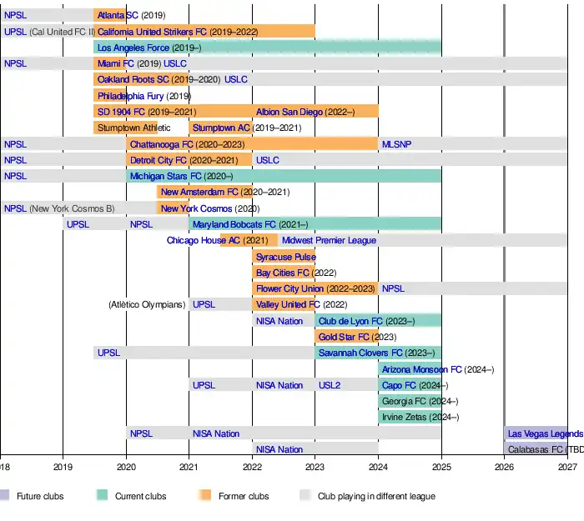This screenshot has width=584, height=521.
Task: Click the 2026 axis year label
Action: (504, 467)
